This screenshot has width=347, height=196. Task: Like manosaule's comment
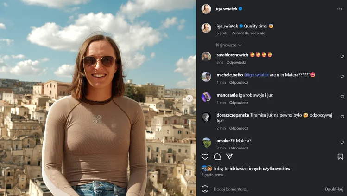[x=342, y=97]
